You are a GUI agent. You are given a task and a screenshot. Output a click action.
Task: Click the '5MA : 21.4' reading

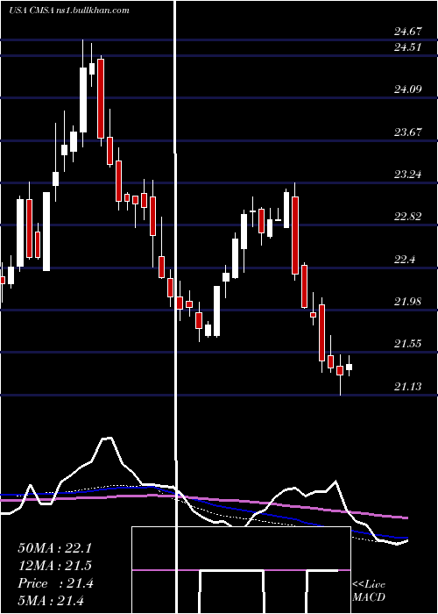51,601
